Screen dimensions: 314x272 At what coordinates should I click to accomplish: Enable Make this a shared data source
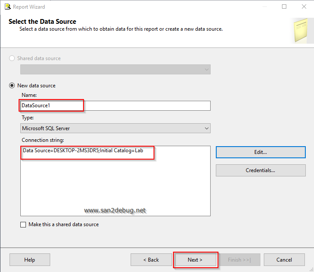coord(23,224)
